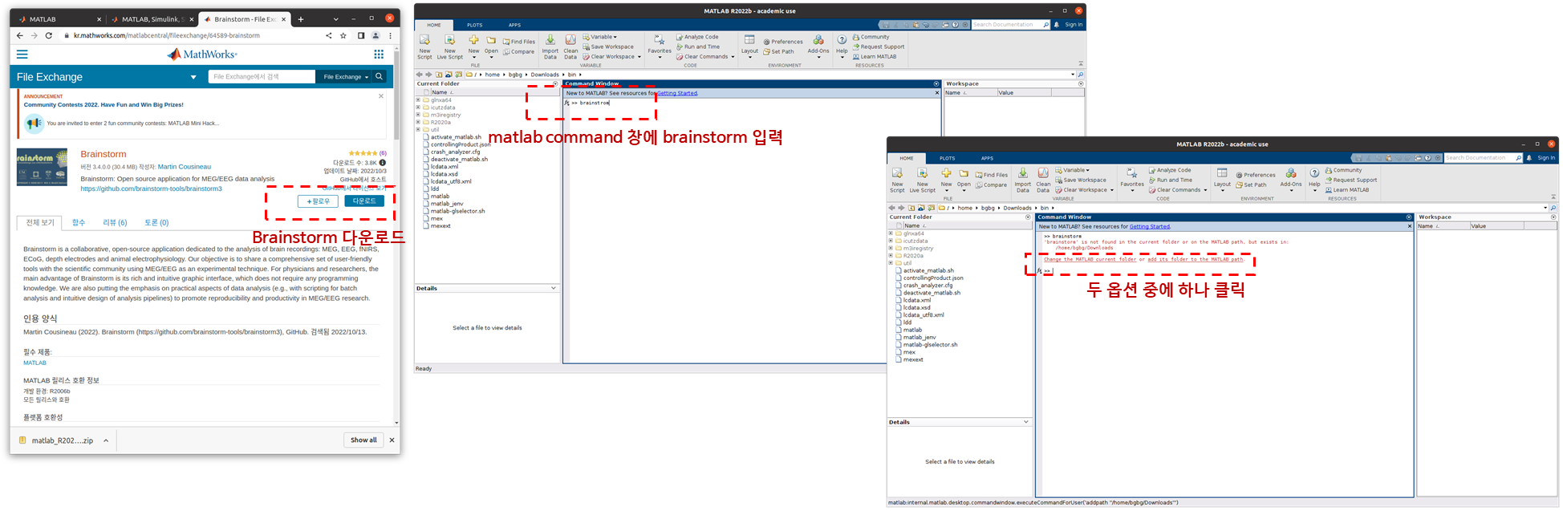The width and height of the screenshot is (1563, 511).
Task: Click browser share icon in address bar
Action: [328, 35]
